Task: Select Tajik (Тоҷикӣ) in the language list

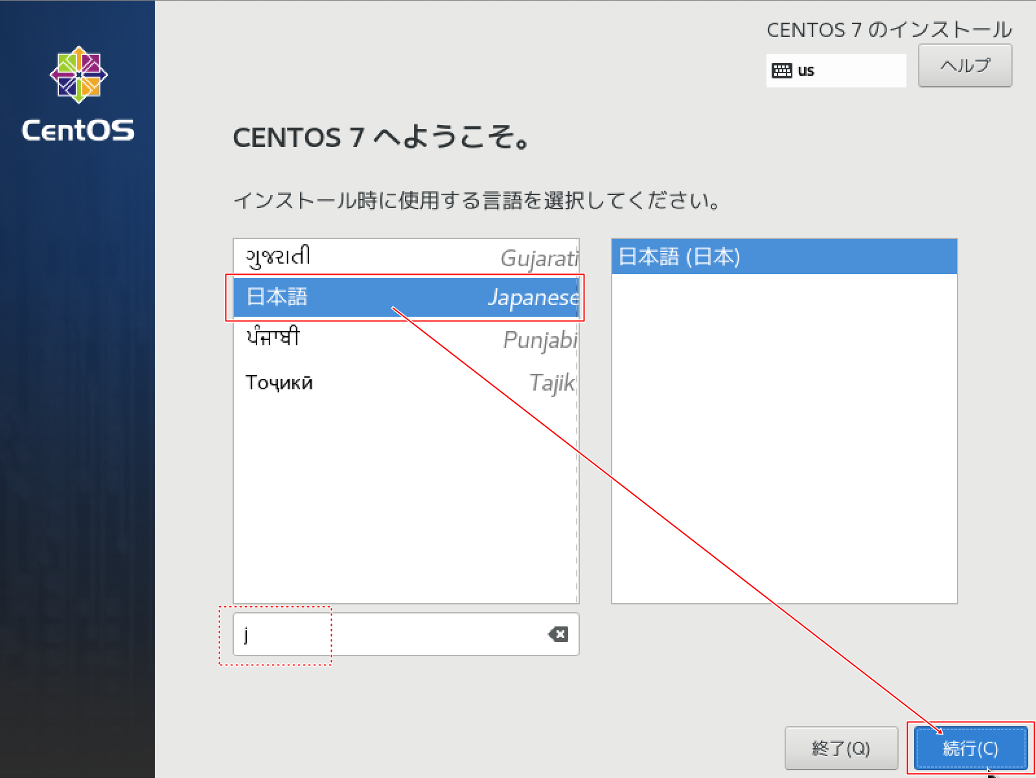Action: click(x=406, y=382)
